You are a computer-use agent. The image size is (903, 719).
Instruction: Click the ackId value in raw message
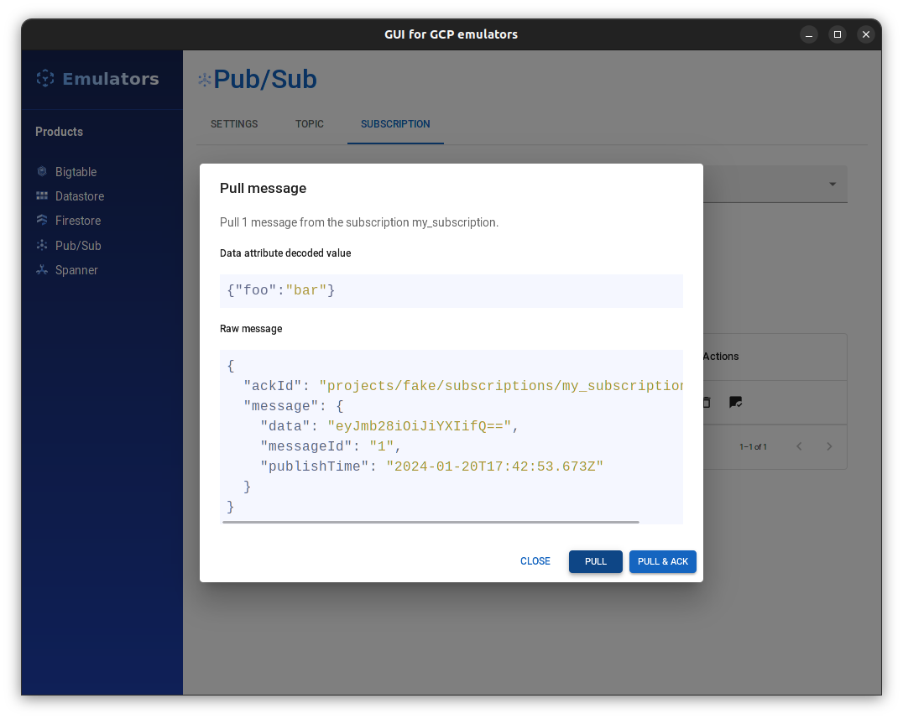500,386
